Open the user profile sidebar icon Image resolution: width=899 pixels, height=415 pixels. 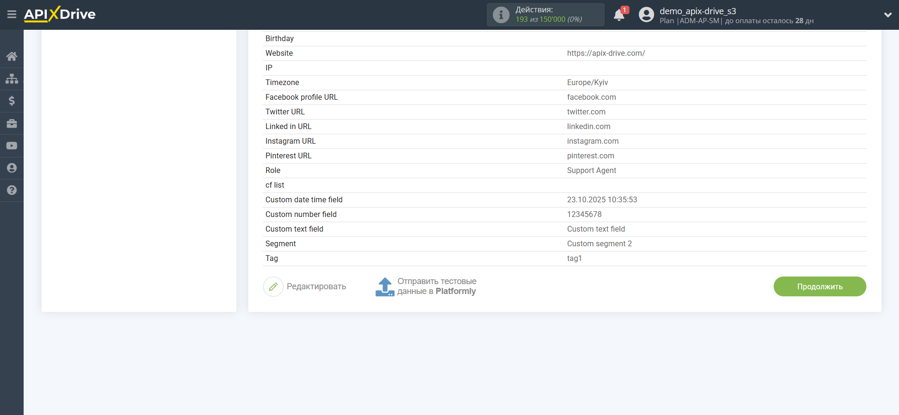pos(12,168)
